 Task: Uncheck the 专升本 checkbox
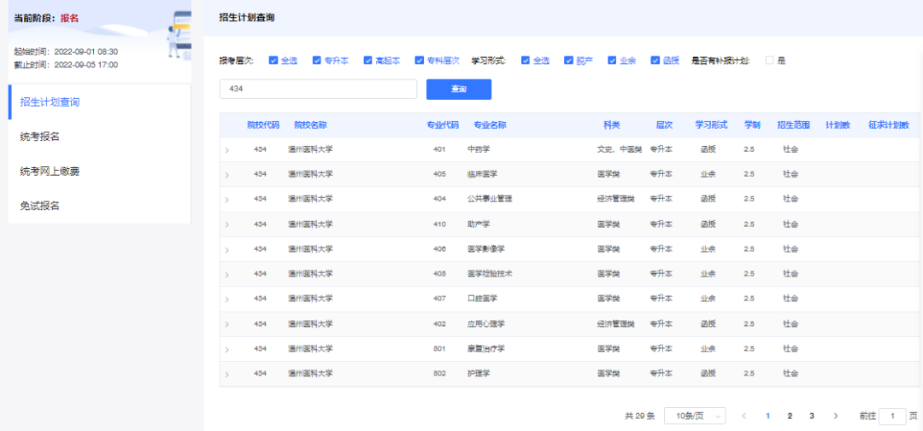pyautogui.click(x=317, y=61)
